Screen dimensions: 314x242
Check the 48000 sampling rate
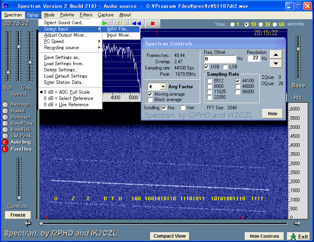point(238,86)
